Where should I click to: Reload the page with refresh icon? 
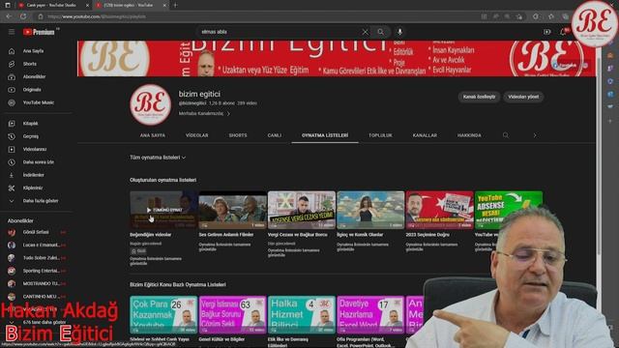click(x=23, y=16)
